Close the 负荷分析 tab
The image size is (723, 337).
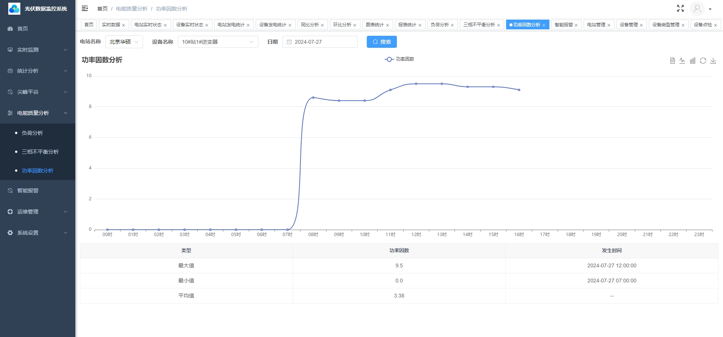tap(452, 25)
